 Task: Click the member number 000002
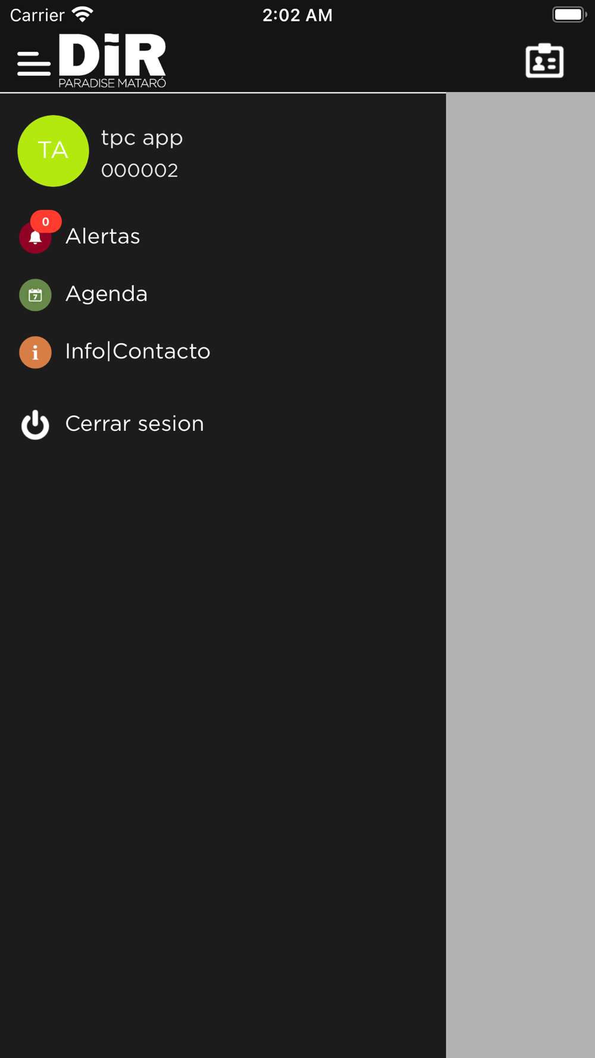point(139,171)
